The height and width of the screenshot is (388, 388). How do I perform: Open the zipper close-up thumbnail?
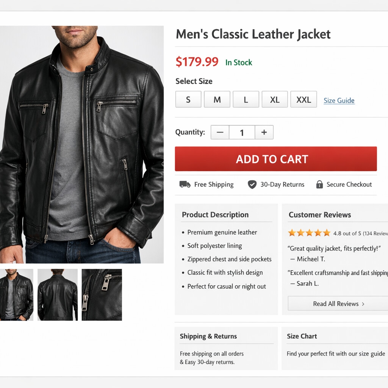tap(102, 294)
